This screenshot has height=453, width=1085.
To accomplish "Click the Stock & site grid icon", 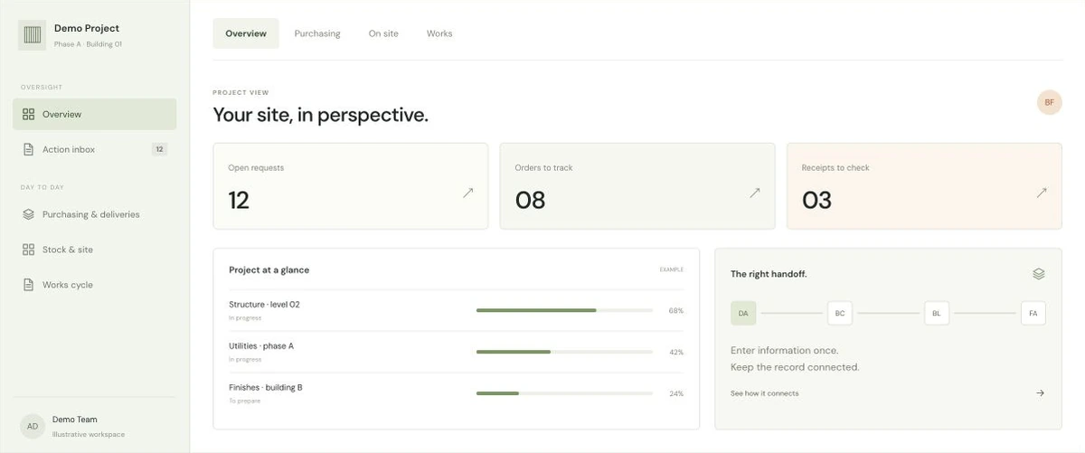I will 28,250.
